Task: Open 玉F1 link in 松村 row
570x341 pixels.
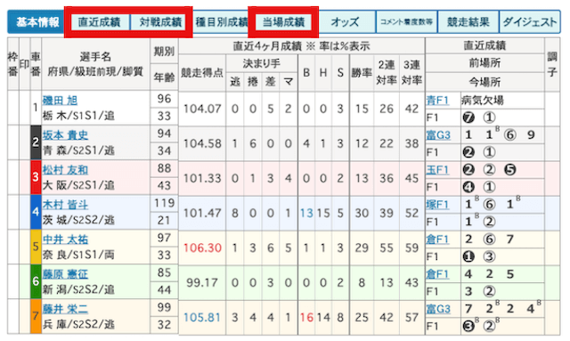Action: pos(437,170)
